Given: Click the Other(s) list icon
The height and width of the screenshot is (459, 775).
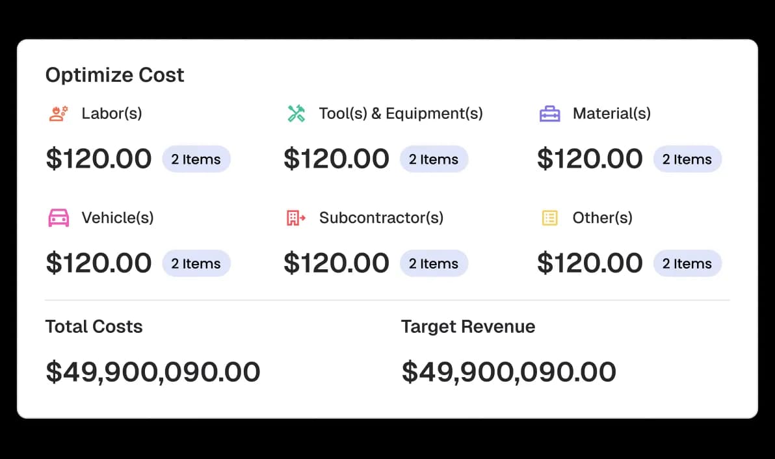Looking at the screenshot, I should (x=549, y=218).
